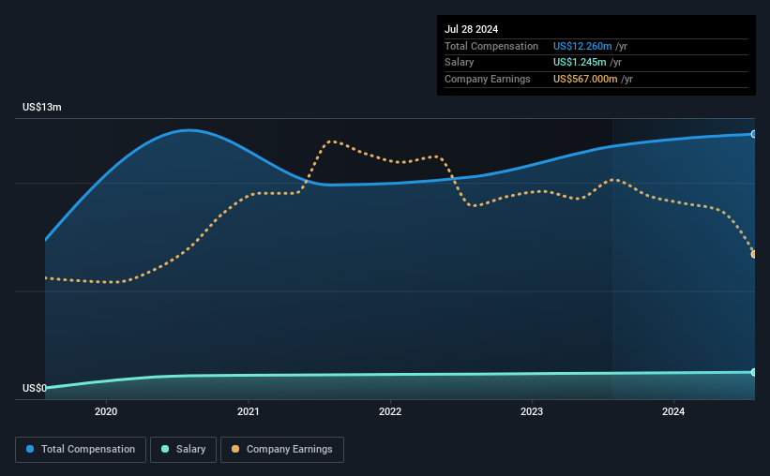Select the Salary endpoint marker on chart
This screenshot has width=770, height=476.
pyautogui.click(x=754, y=372)
